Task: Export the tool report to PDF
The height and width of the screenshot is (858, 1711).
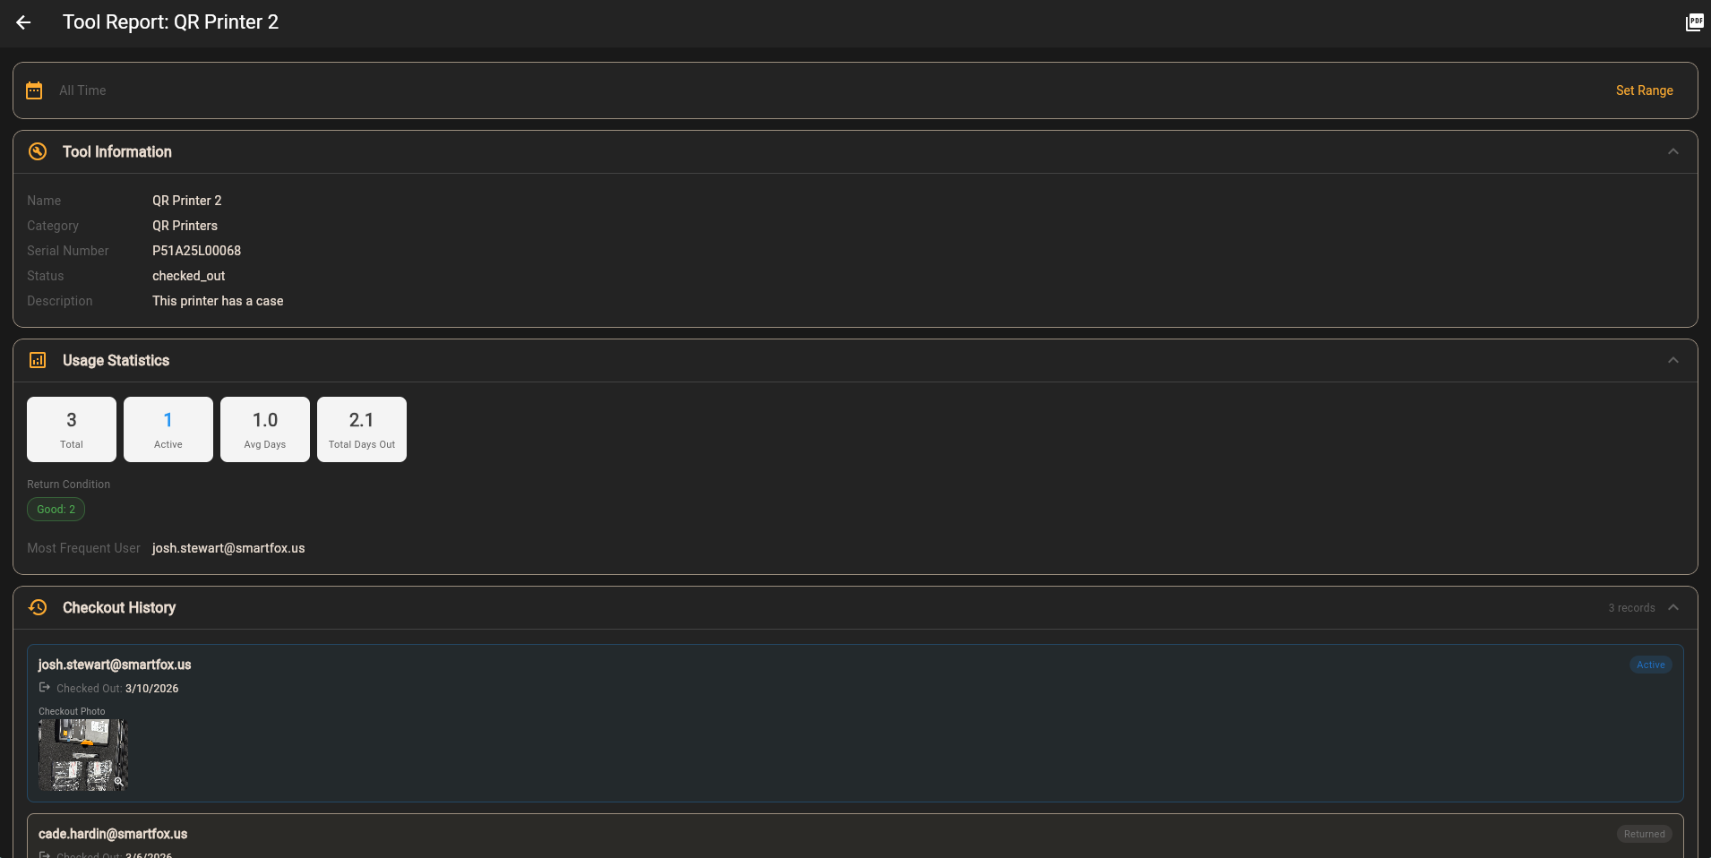Action: (1696, 21)
